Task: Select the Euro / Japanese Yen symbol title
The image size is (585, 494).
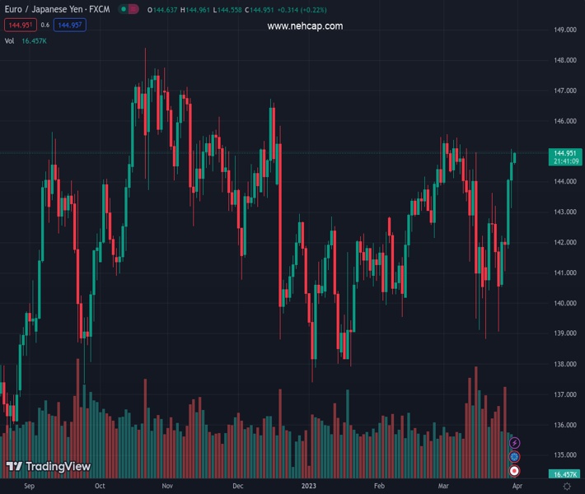Action: pos(58,9)
